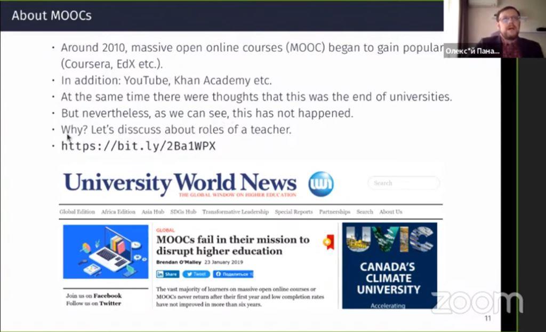
Task: Click author name Brendan O'Malley
Action: click(x=179, y=262)
